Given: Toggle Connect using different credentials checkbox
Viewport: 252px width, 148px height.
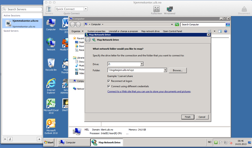Looking at the screenshot, I should [x=109, y=86].
